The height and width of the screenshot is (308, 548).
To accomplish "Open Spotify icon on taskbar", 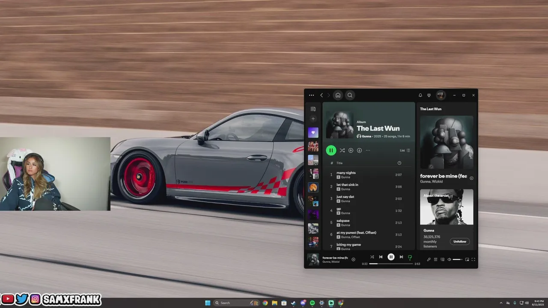I will point(313,303).
